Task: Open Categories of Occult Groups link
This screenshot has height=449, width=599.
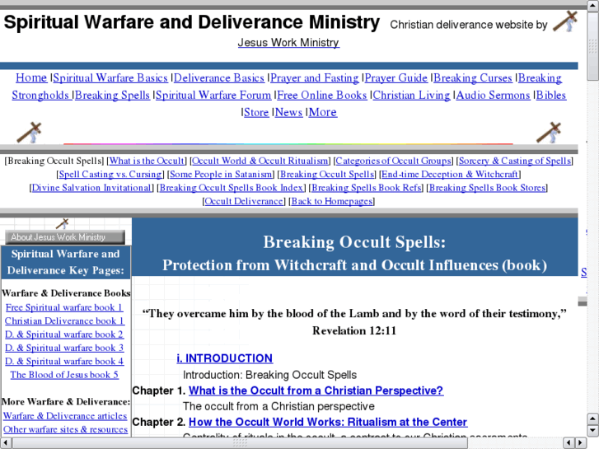Action: point(394,161)
